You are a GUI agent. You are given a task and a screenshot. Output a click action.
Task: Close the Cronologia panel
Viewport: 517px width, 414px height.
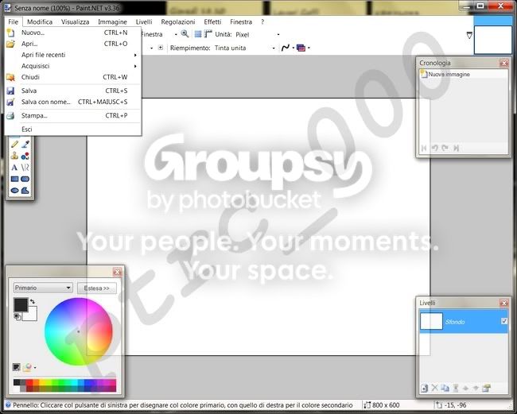tap(504, 63)
